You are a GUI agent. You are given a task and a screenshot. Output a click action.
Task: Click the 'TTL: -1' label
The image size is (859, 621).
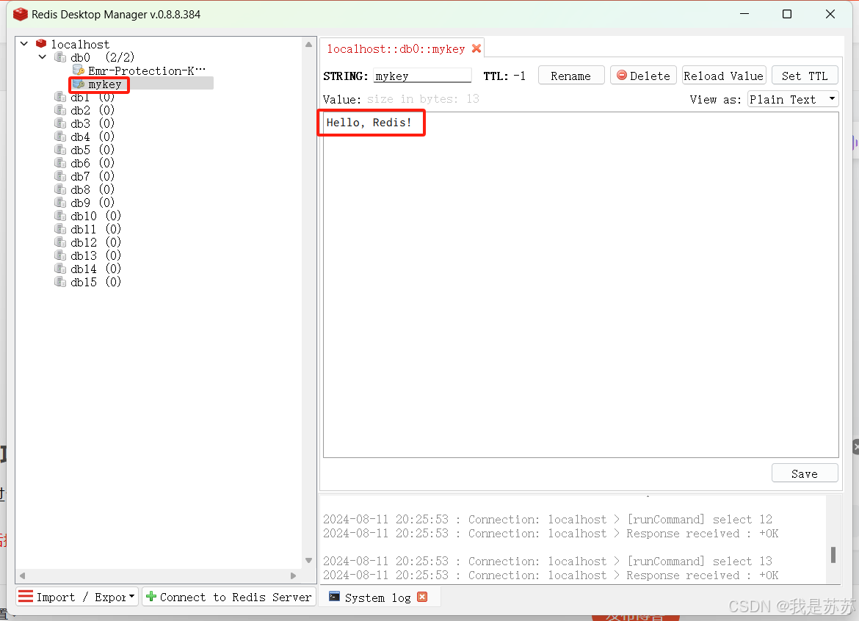[504, 76]
